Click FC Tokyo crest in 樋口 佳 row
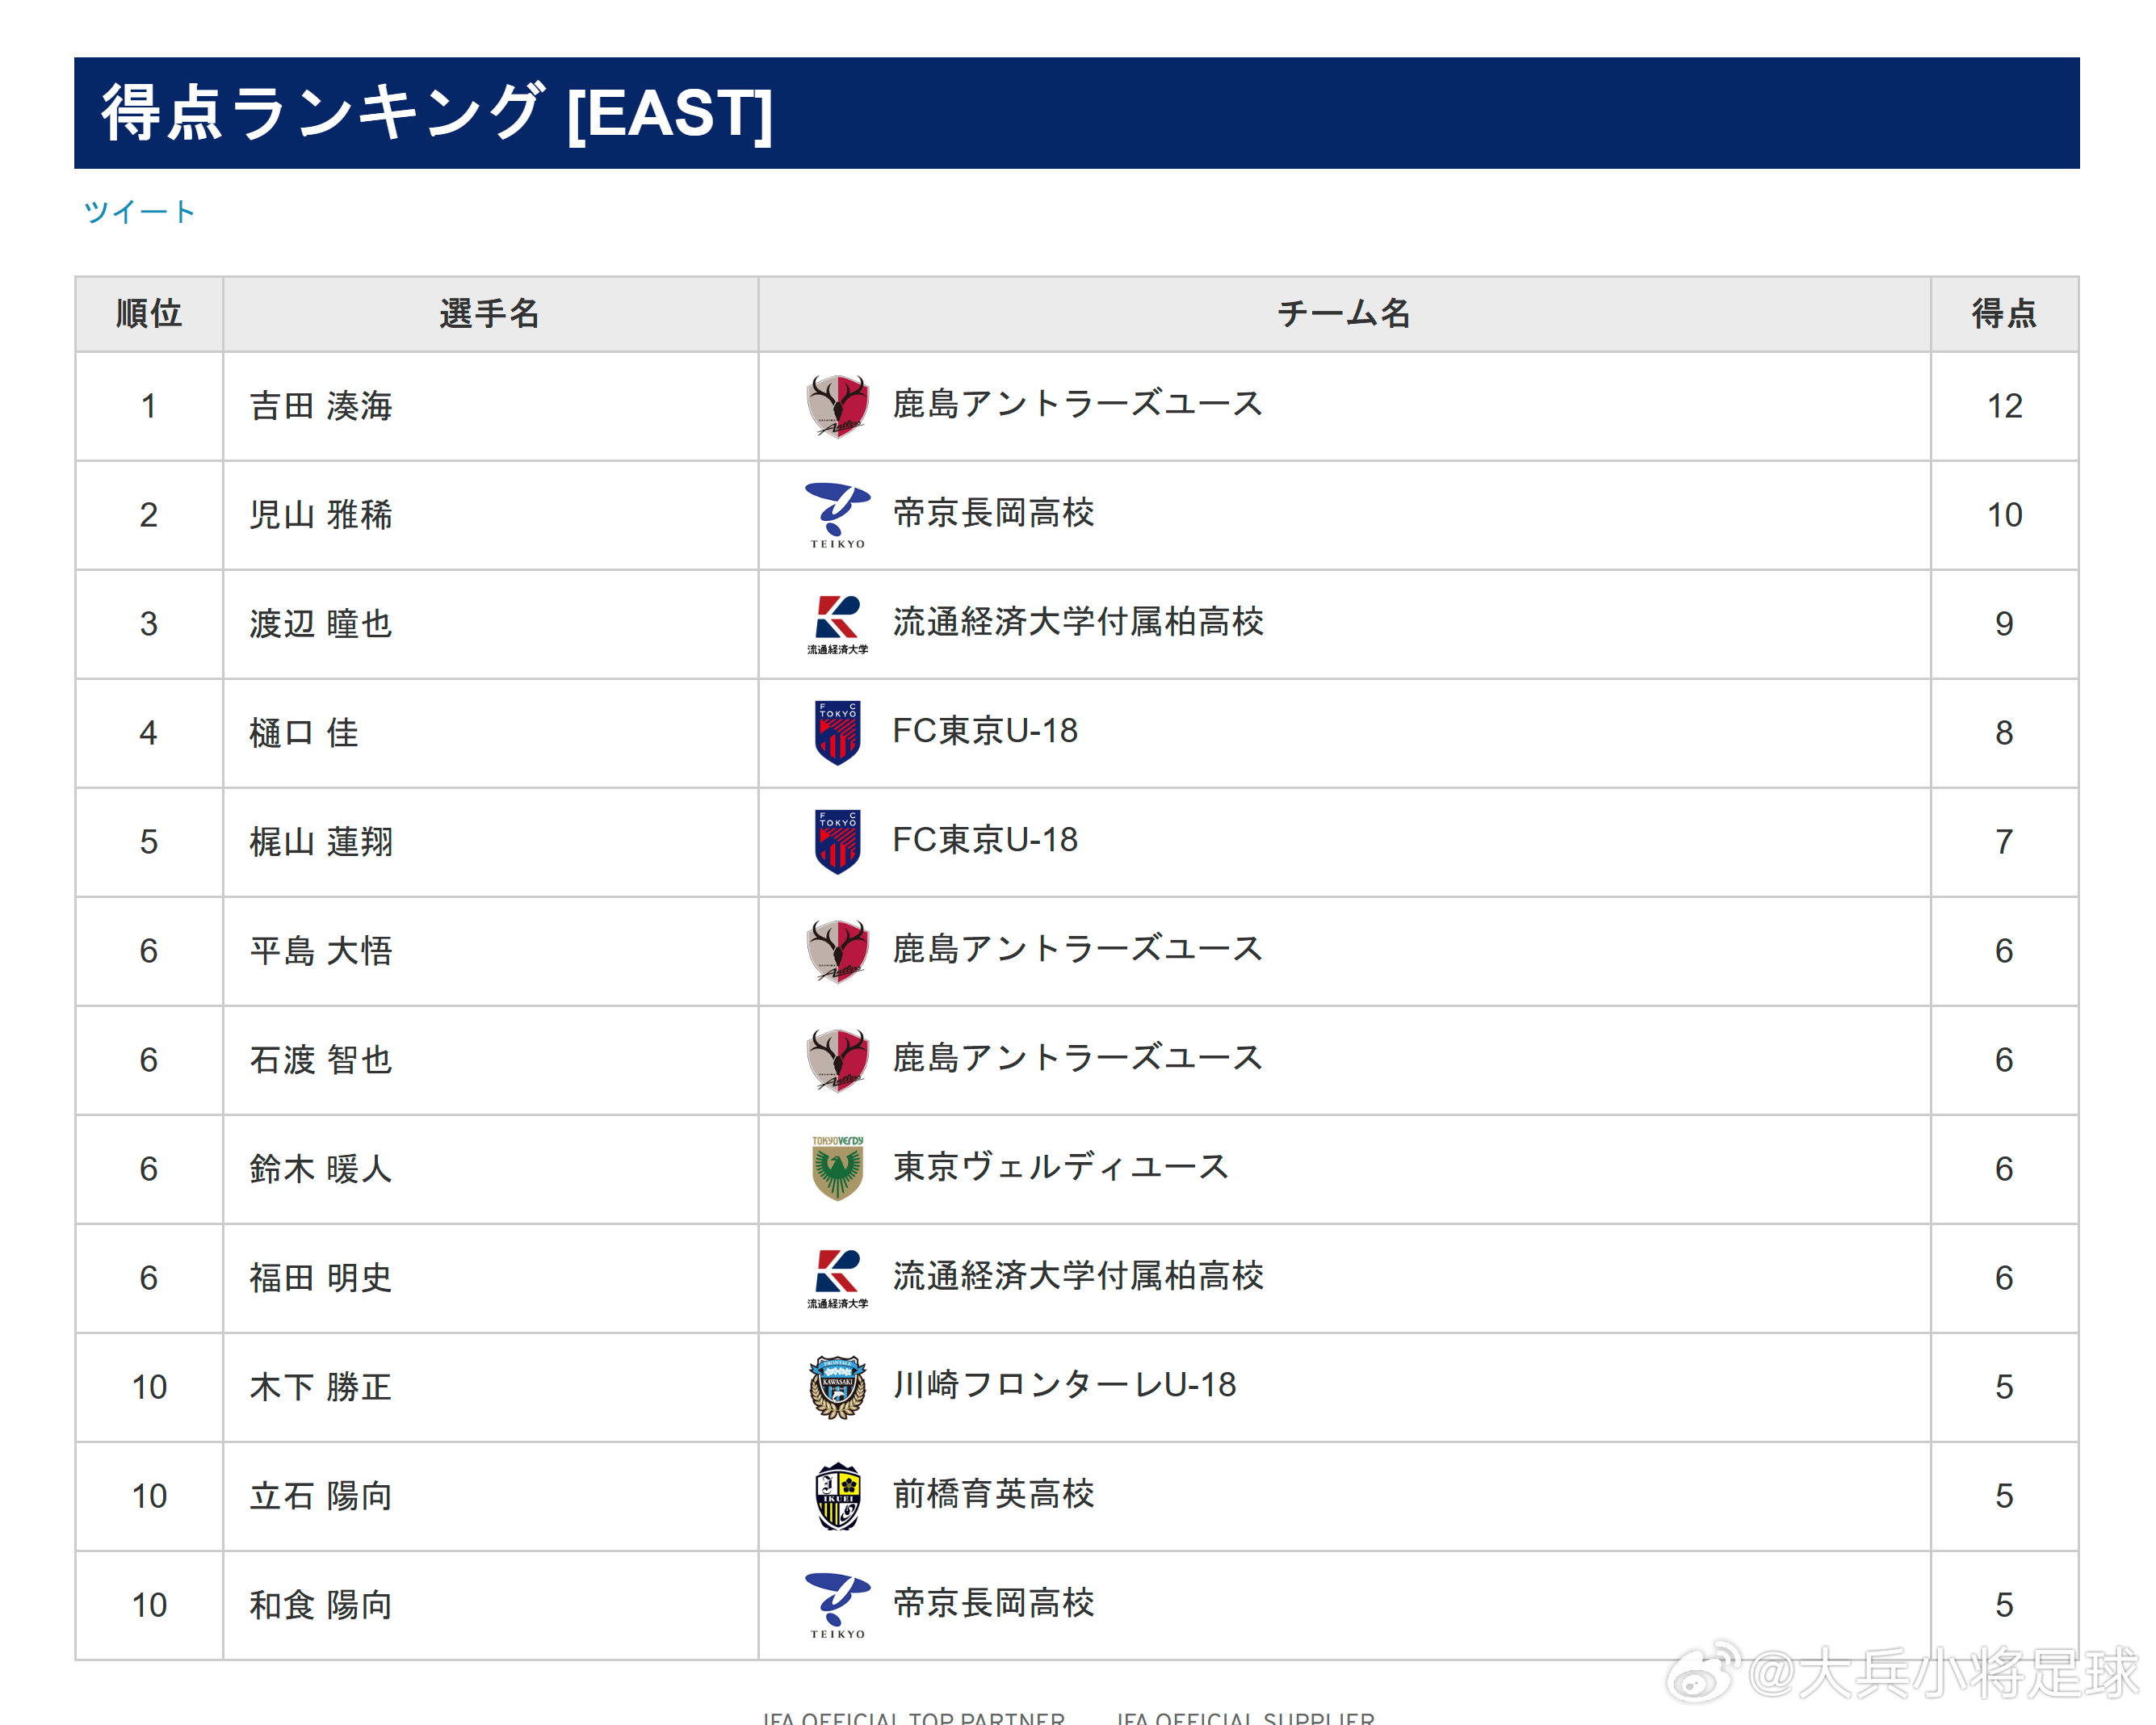 click(x=837, y=733)
